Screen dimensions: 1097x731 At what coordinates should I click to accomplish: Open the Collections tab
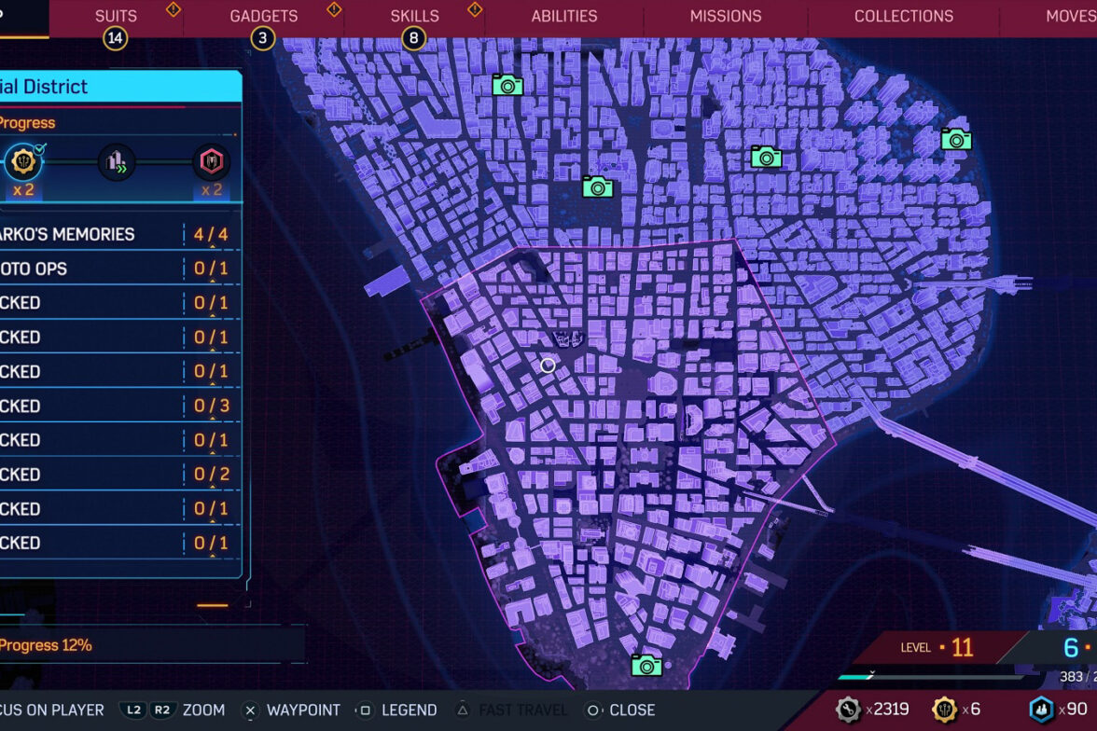click(x=903, y=17)
